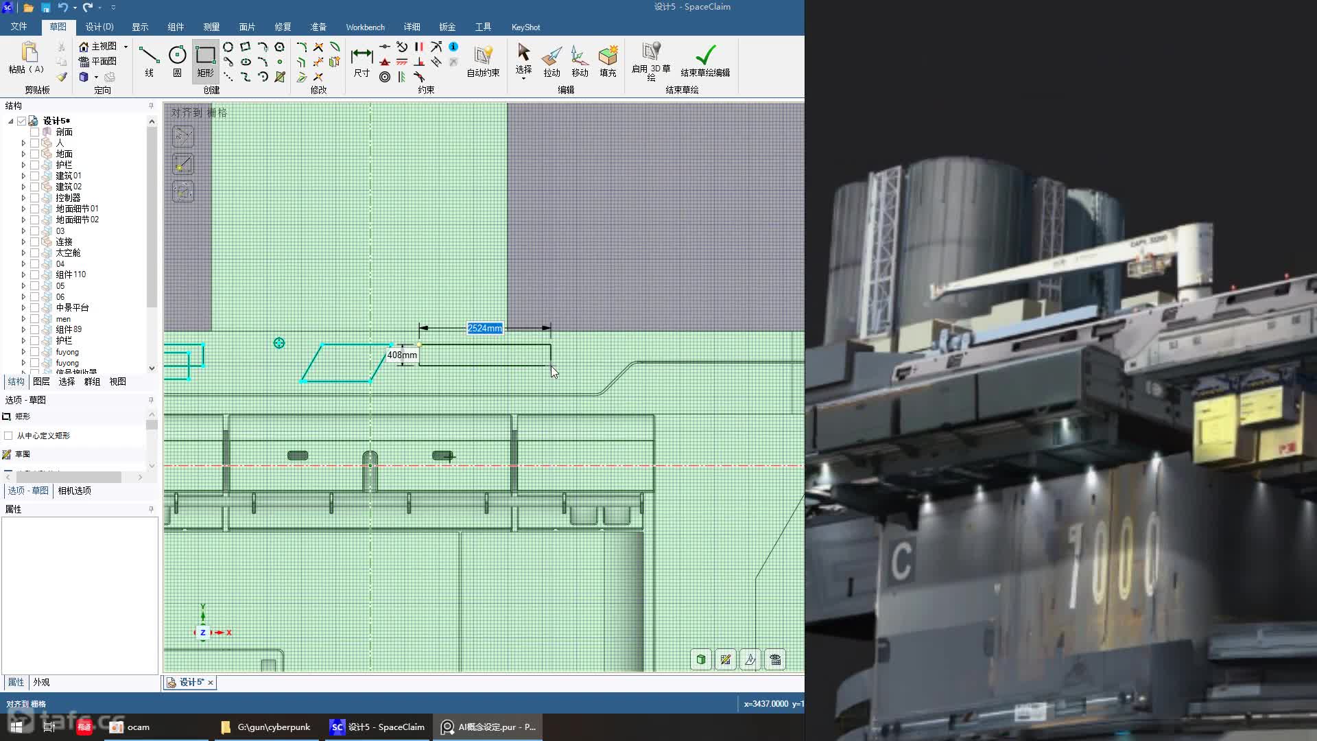Select the construction line tool
Image resolution: width=1317 pixels, height=741 pixels.
pos(228,77)
